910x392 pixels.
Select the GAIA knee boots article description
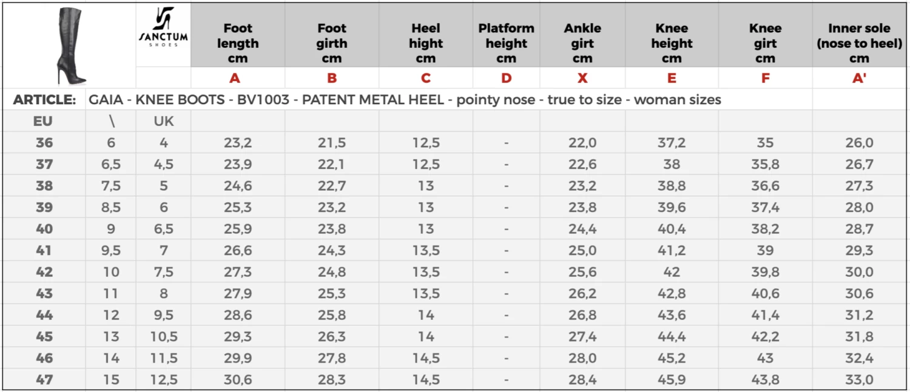pyautogui.click(x=405, y=100)
